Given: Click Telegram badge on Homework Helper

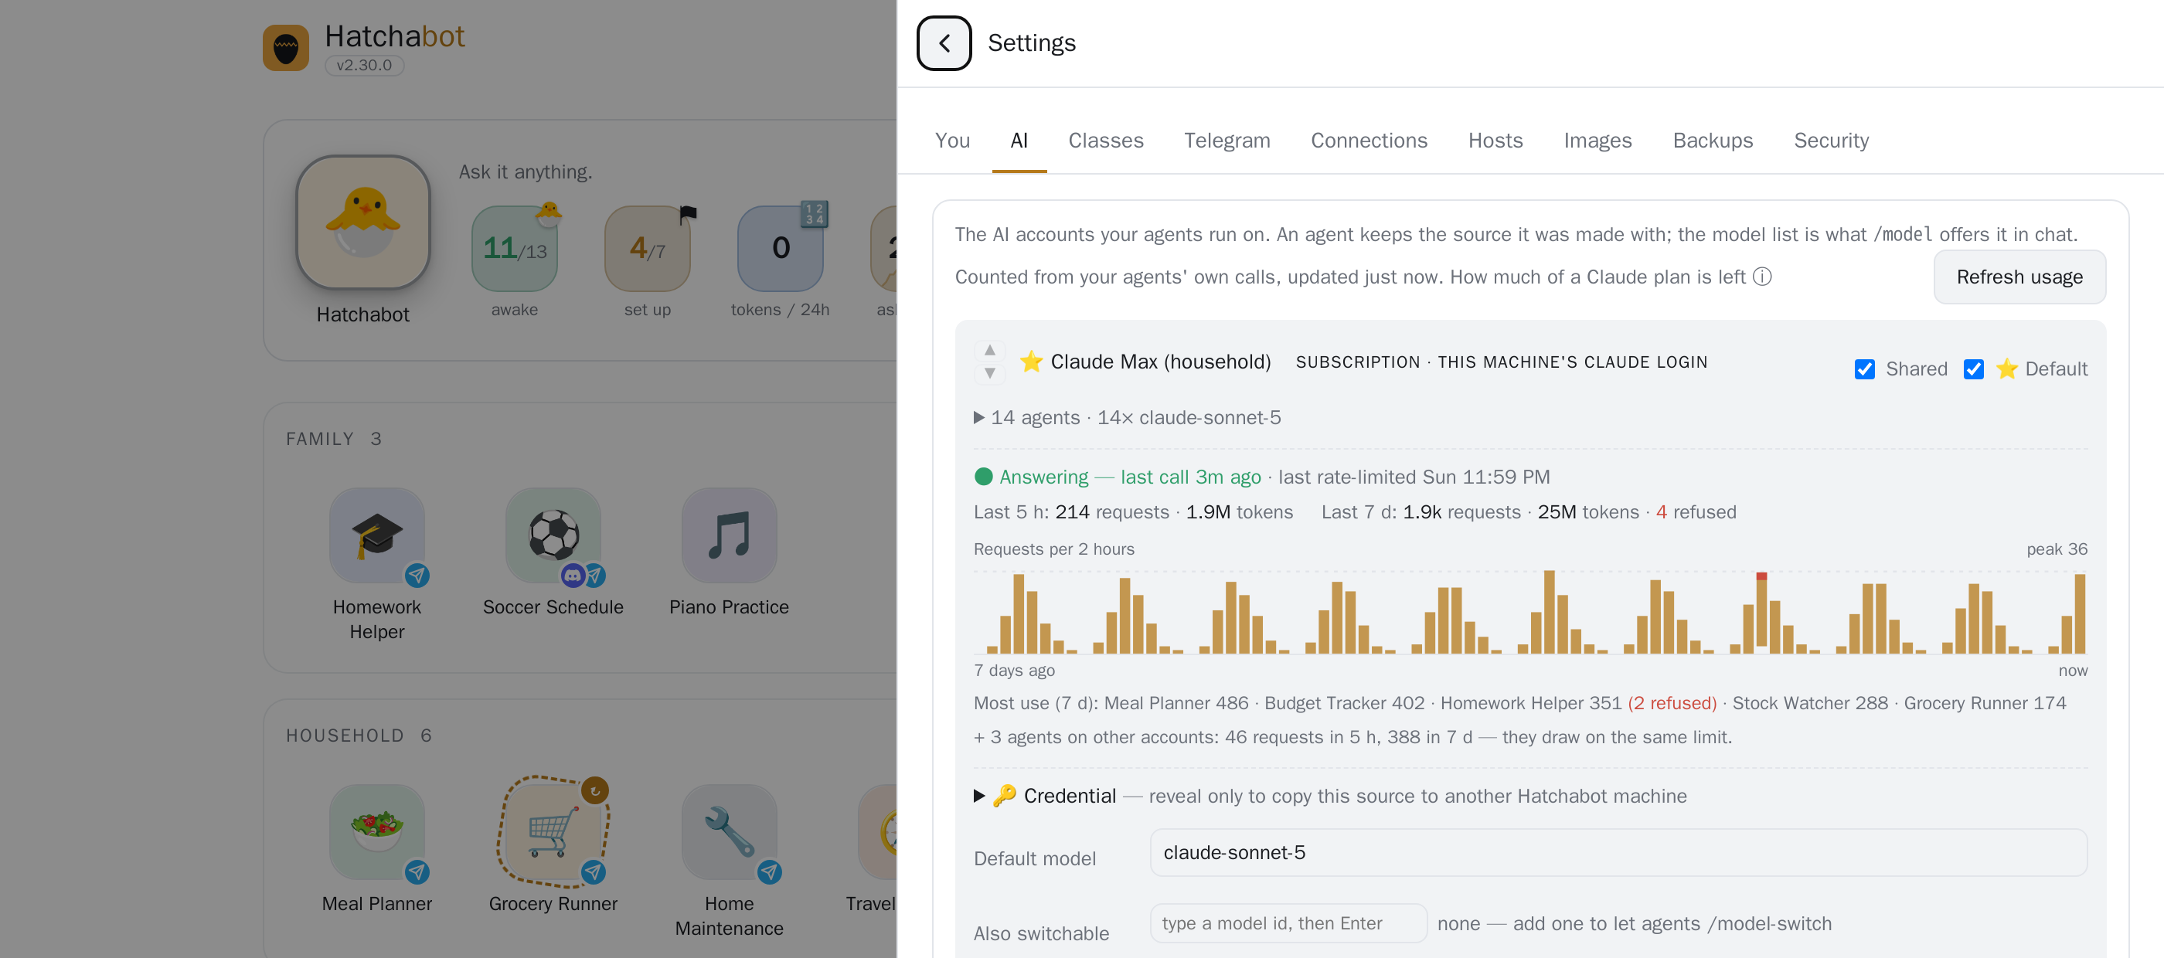Looking at the screenshot, I should coord(417,575).
